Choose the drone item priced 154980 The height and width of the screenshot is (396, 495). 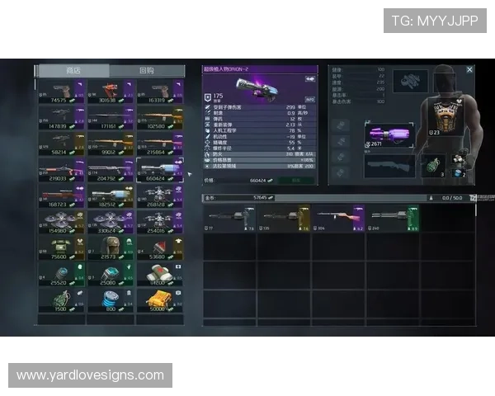[x=62, y=223]
